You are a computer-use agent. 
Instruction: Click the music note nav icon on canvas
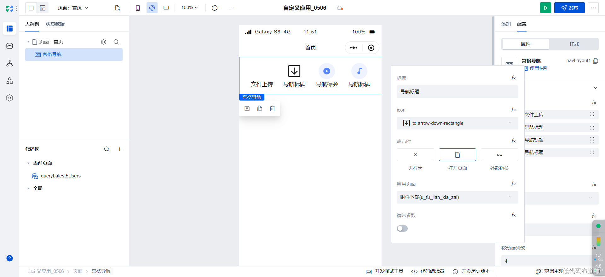(359, 71)
